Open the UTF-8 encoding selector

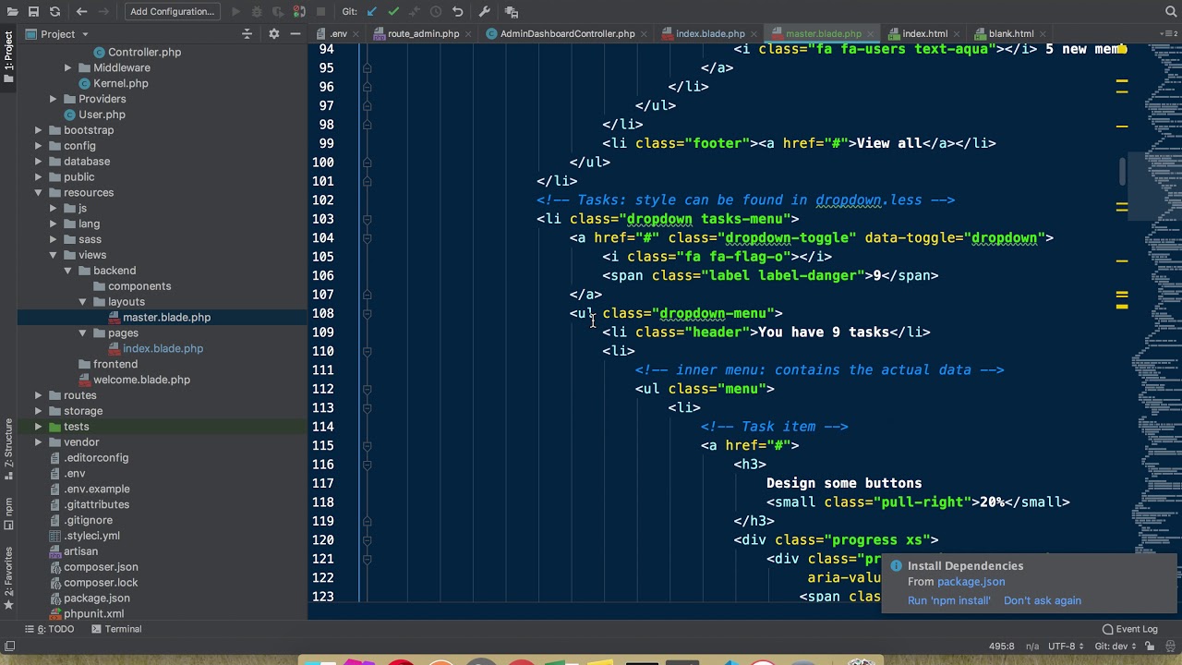pos(1067,647)
